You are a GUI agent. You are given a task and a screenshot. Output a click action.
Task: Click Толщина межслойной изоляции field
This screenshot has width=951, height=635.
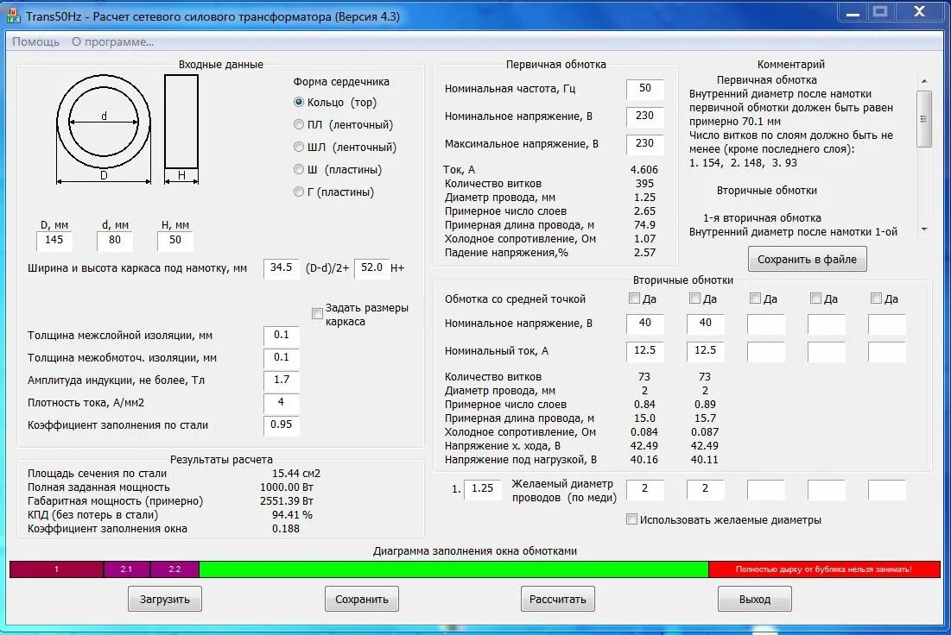pyautogui.click(x=282, y=336)
